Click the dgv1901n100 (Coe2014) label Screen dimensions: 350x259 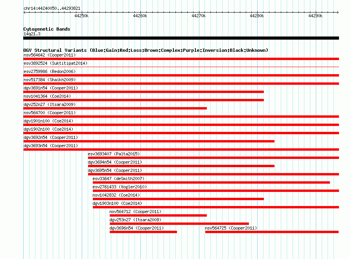point(48,121)
